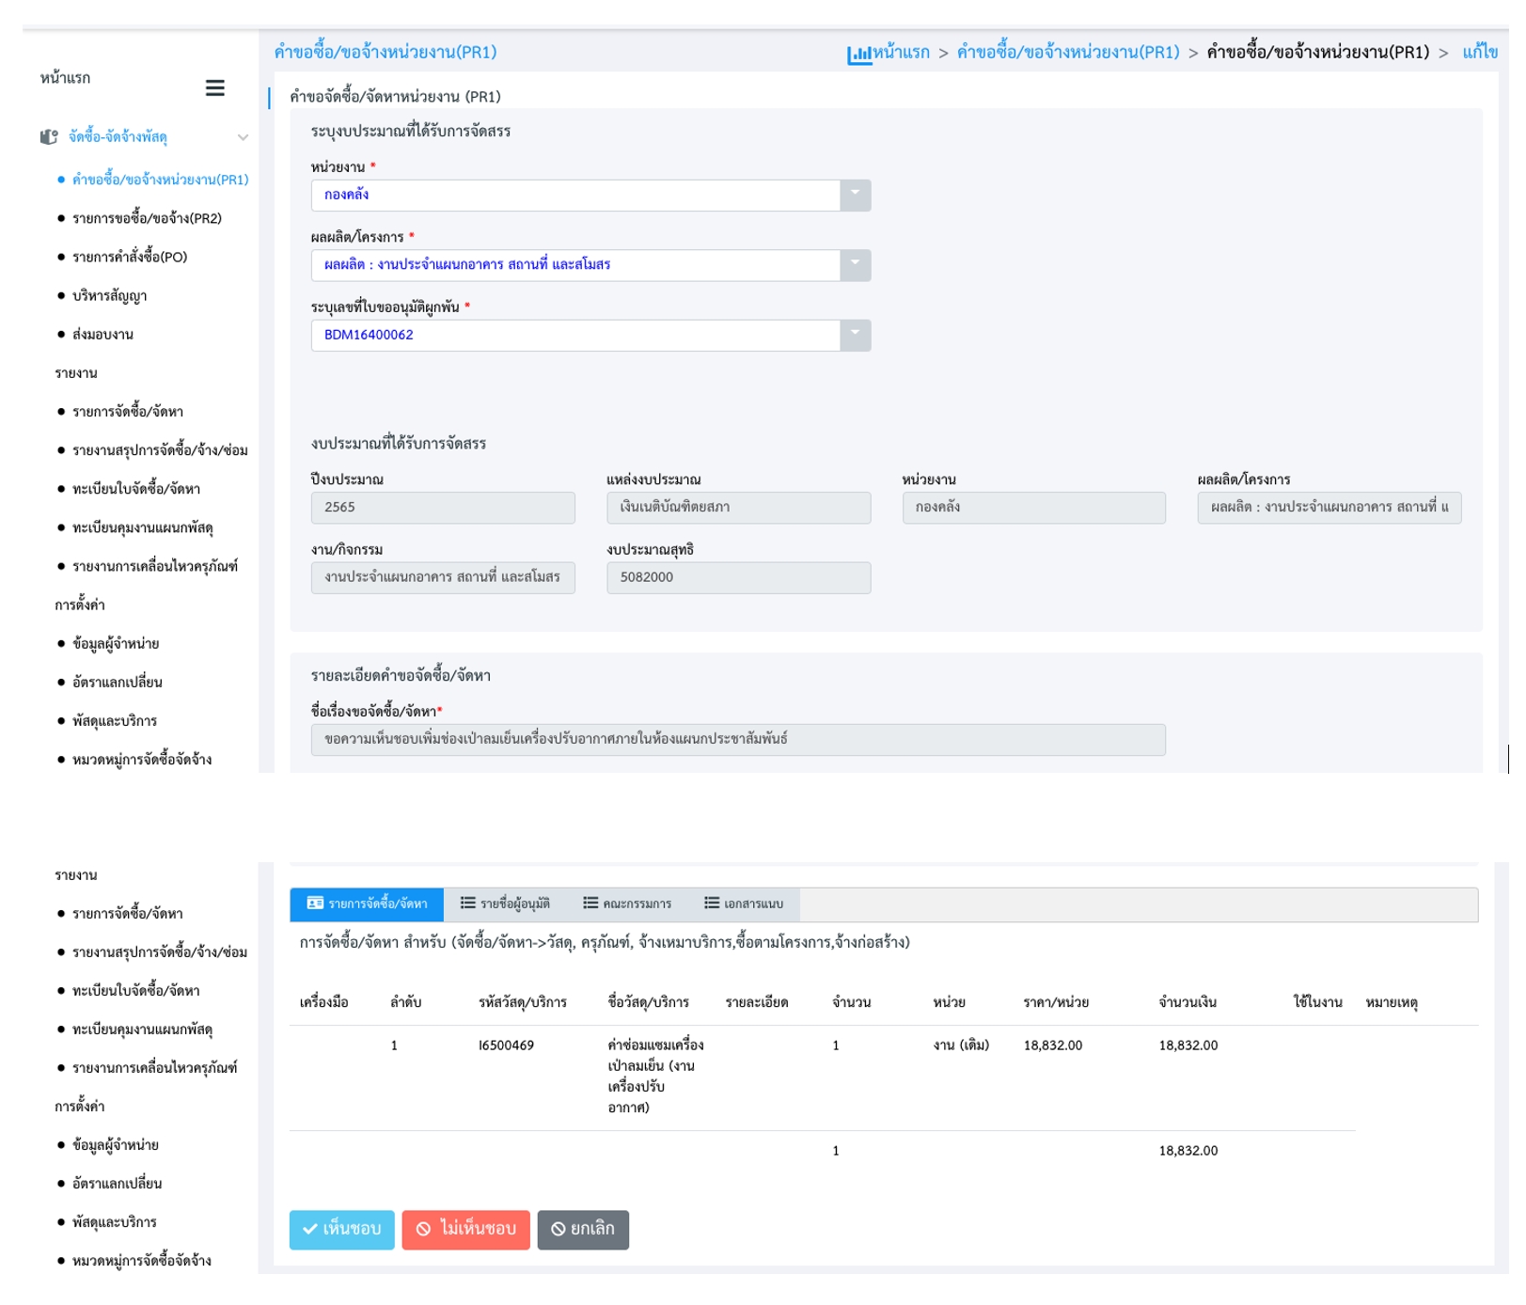This screenshot has height=1305, width=1526.
Task: Click the ban icon on ไม่เห็นชอบ button
Action: tap(423, 1229)
